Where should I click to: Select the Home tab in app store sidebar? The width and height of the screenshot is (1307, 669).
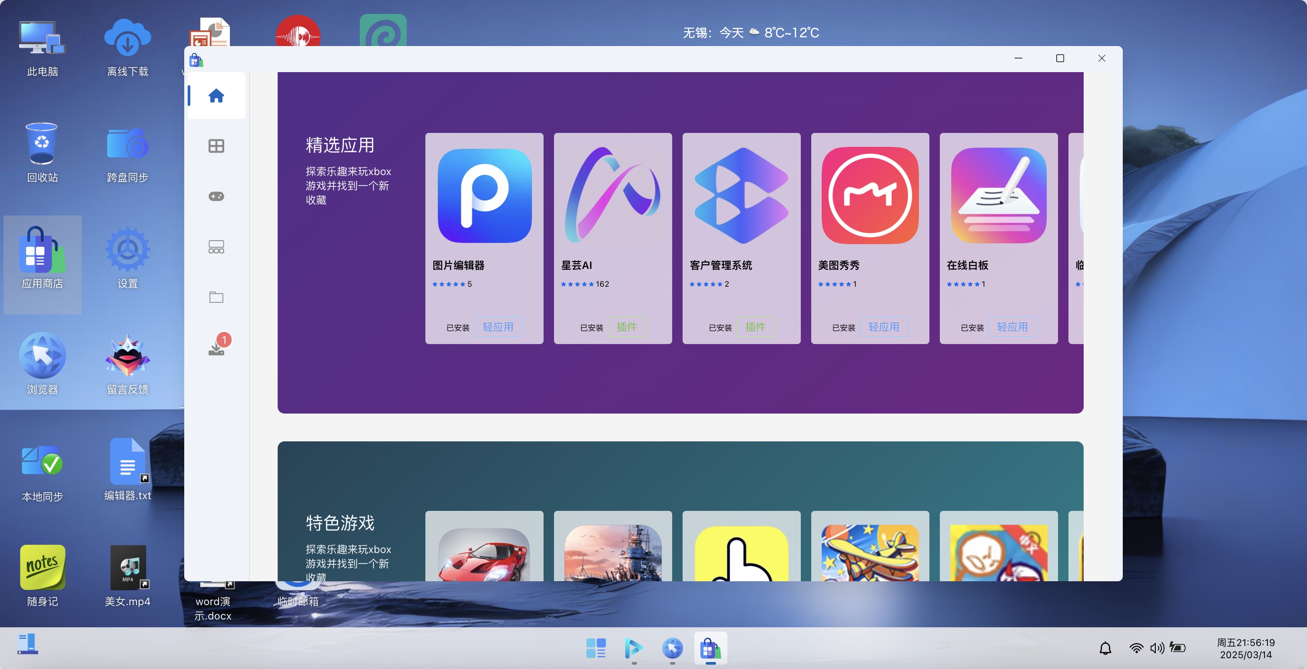tap(216, 96)
